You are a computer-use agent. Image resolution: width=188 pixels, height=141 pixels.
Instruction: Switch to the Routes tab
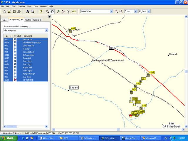tap(28, 20)
